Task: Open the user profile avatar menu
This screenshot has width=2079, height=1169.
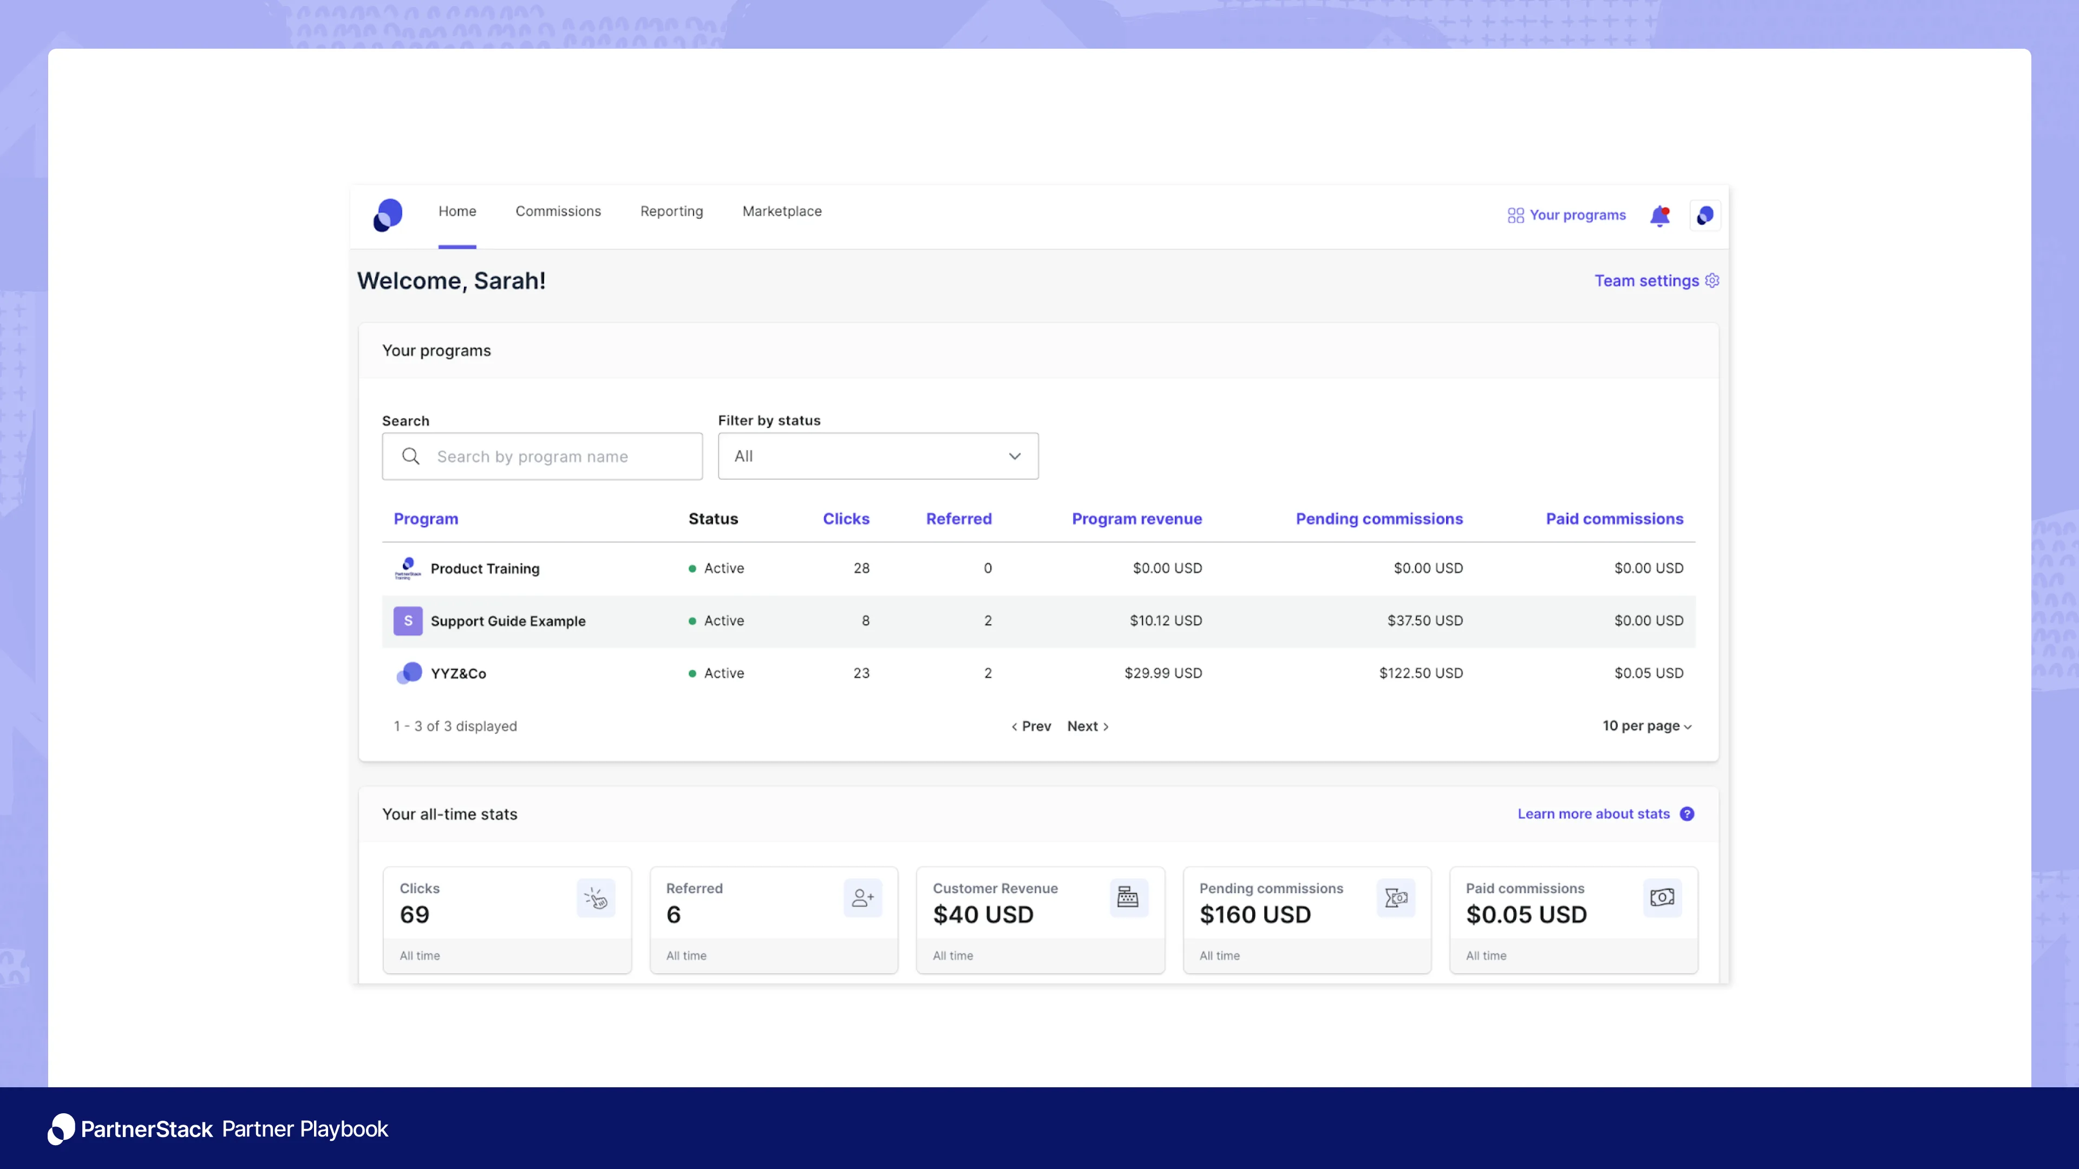Action: click(x=1704, y=215)
